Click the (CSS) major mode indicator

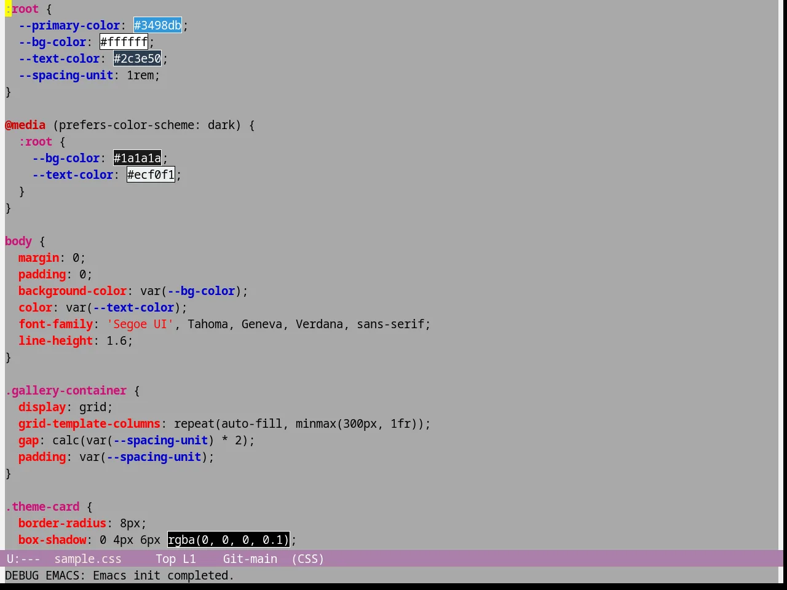click(307, 559)
